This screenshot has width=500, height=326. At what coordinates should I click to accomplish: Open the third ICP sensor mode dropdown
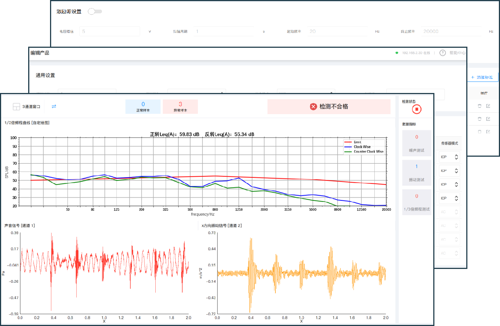450,184
